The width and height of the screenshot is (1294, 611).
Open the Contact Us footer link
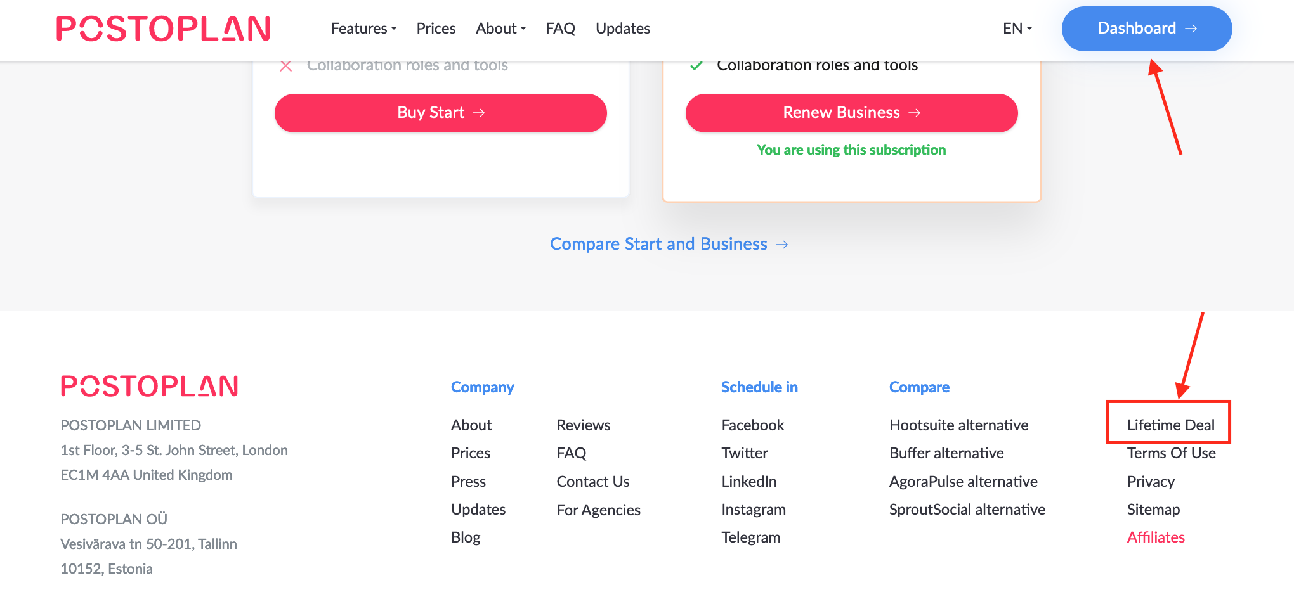pyautogui.click(x=593, y=482)
